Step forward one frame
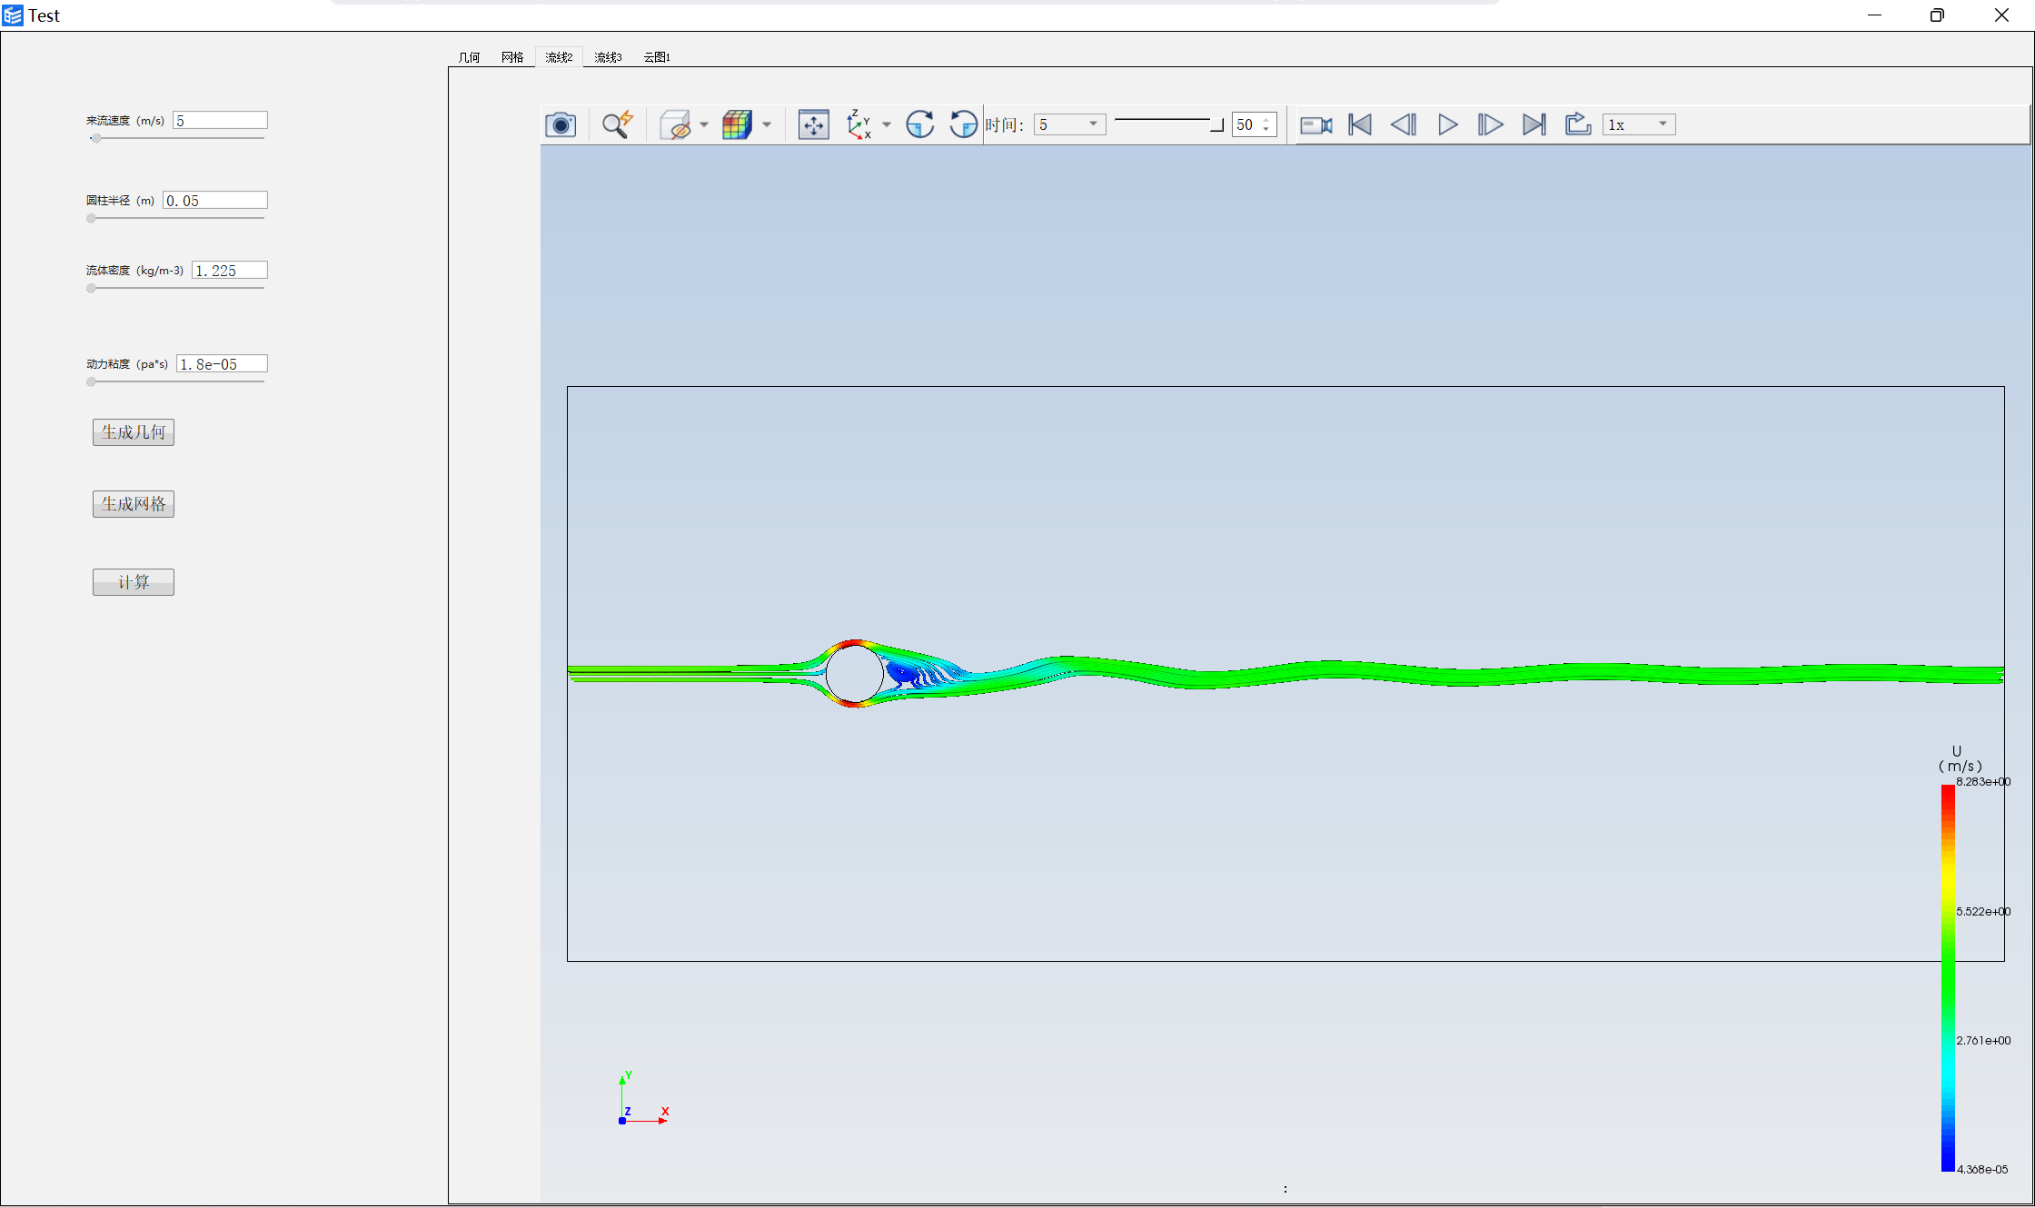2035x1208 pixels. click(x=1491, y=124)
